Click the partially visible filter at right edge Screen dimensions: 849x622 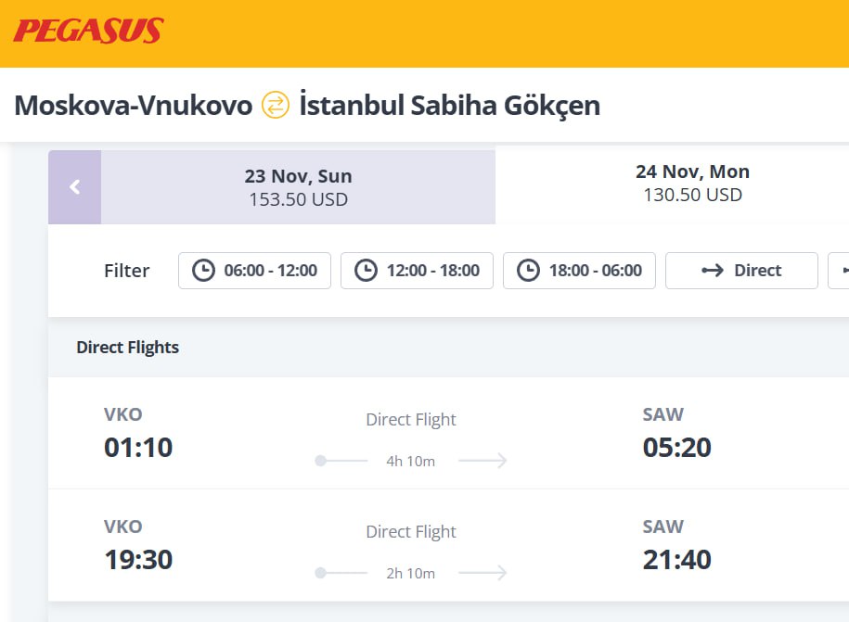pos(840,271)
